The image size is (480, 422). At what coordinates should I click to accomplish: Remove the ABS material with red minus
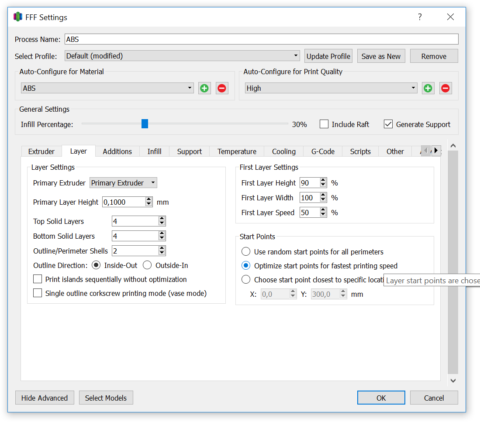[222, 89]
